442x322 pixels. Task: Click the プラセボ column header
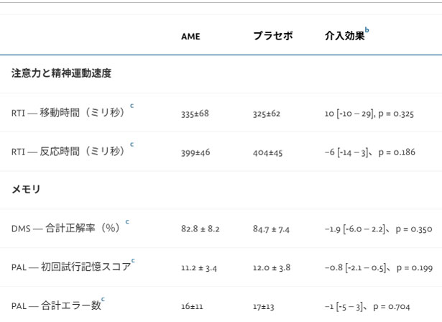272,36
